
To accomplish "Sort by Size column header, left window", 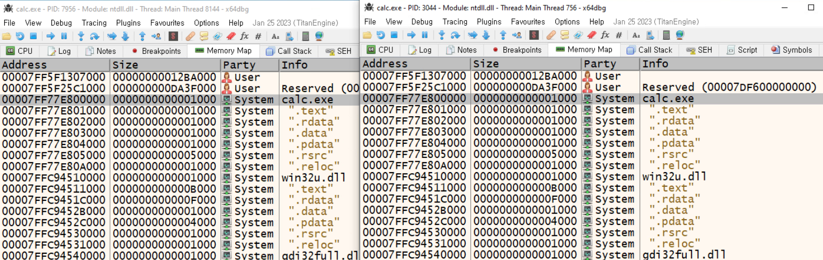I will coord(166,65).
